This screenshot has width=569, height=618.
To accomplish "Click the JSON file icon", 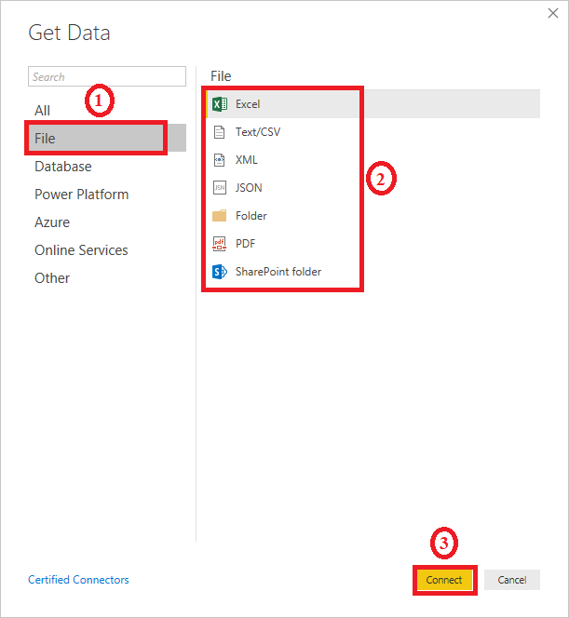I will click(x=219, y=188).
